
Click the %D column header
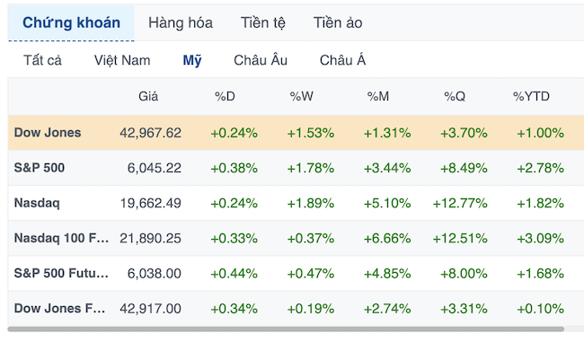tap(225, 96)
